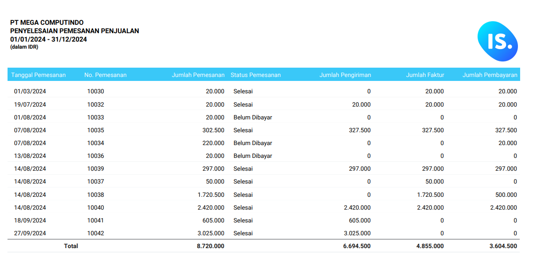The height and width of the screenshot is (264, 533).
Task: Click order number 10038
Action: click(x=95, y=195)
